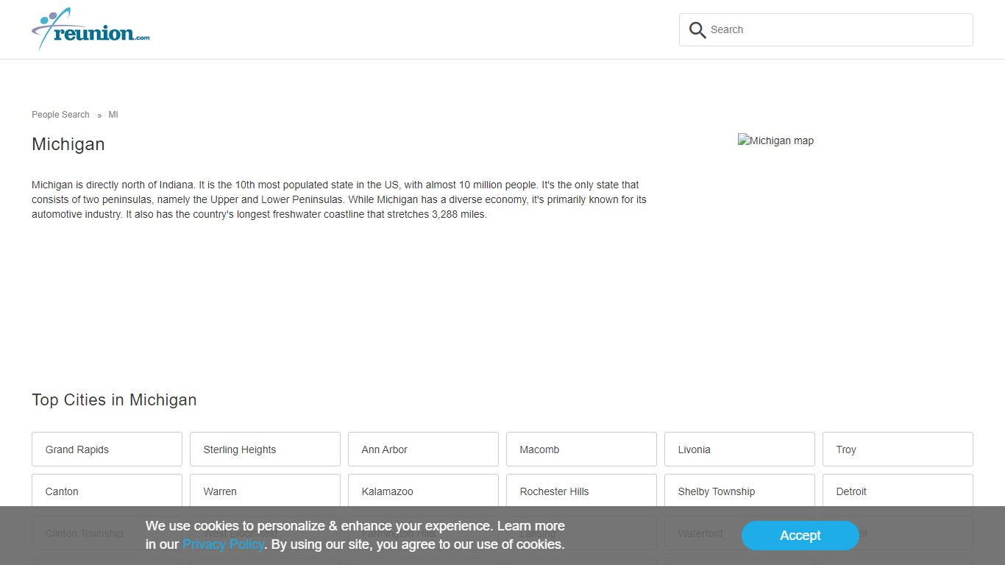Open the Warren city link
Screen dimensions: 1005x565
265,491
